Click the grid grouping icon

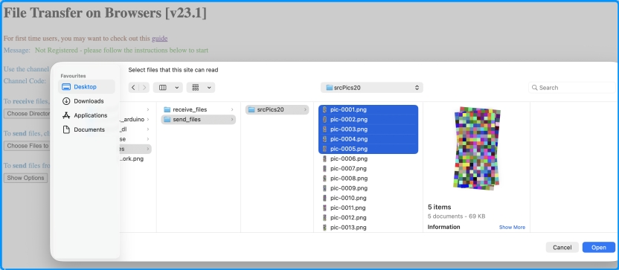pyautogui.click(x=196, y=88)
